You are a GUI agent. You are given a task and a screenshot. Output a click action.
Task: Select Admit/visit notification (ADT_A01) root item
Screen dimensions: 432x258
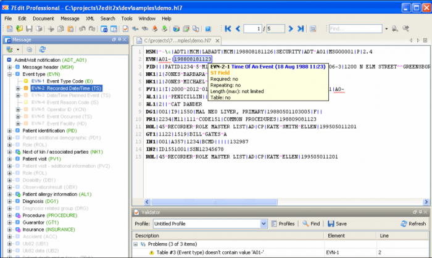point(51,60)
